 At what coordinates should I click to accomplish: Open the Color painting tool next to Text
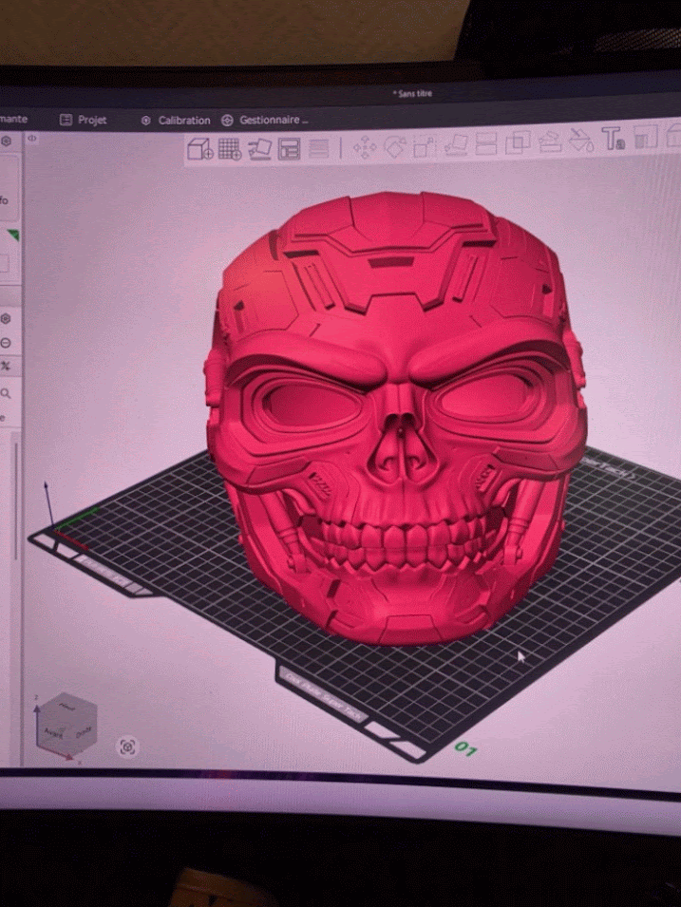click(645, 138)
